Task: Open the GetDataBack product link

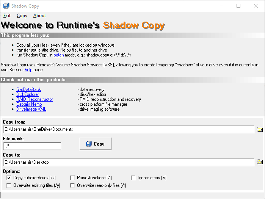Action: [x=28, y=89]
